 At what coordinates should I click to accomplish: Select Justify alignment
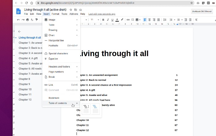click(x=159, y=20)
